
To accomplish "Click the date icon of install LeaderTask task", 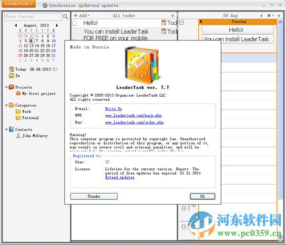I will click(x=164, y=31).
